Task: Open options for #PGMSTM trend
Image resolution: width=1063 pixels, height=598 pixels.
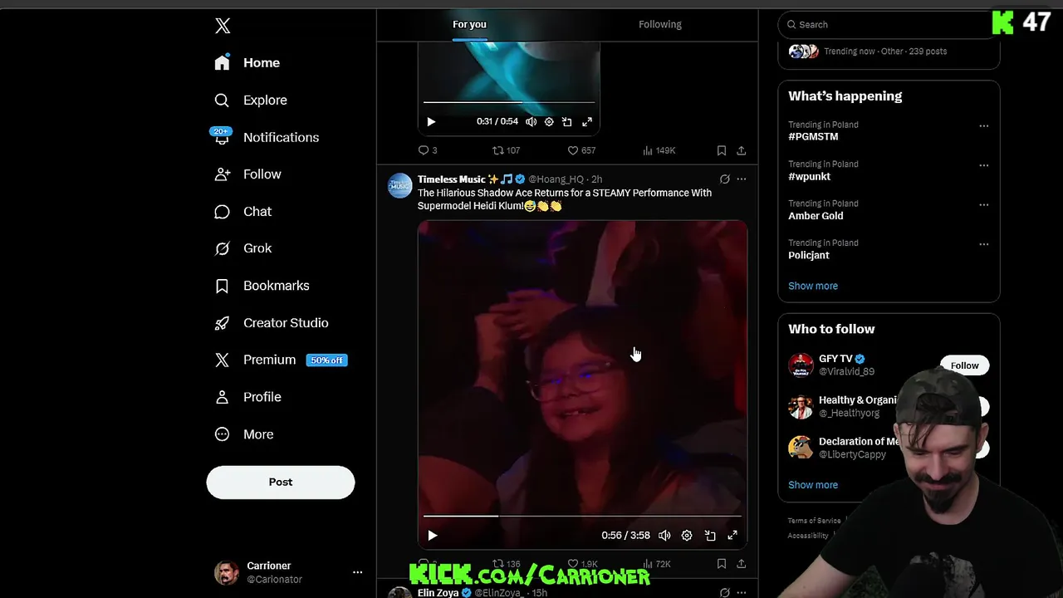Action: [984, 126]
